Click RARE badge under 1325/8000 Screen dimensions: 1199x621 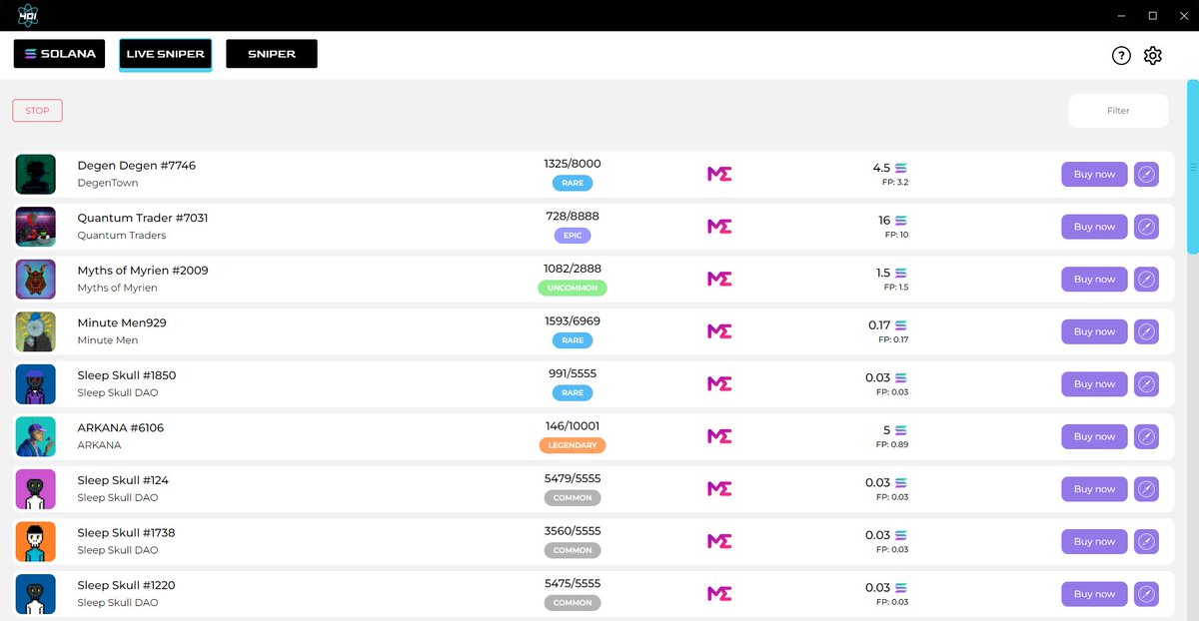pyautogui.click(x=573, y=183)
